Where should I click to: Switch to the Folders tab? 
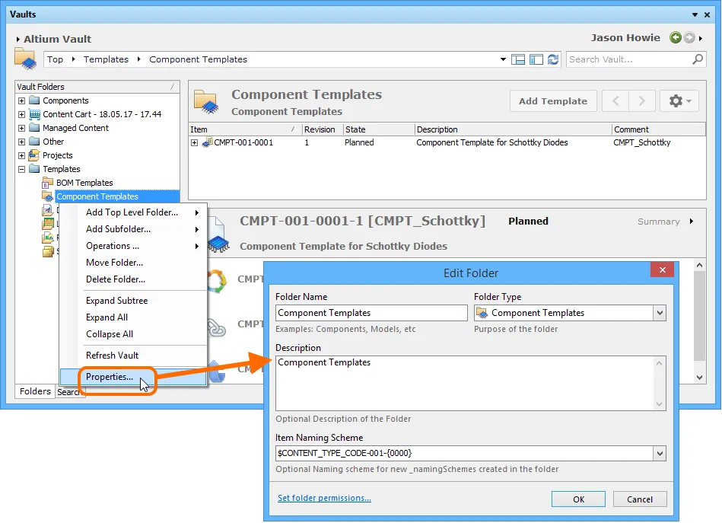coord(35,391)
